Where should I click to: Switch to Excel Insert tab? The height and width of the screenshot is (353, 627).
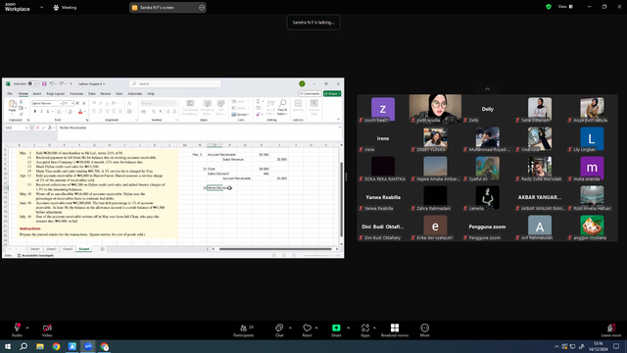coord(37,94)
